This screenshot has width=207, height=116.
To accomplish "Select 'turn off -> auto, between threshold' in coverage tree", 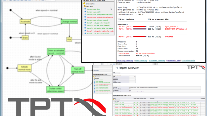I will (98, 34).
